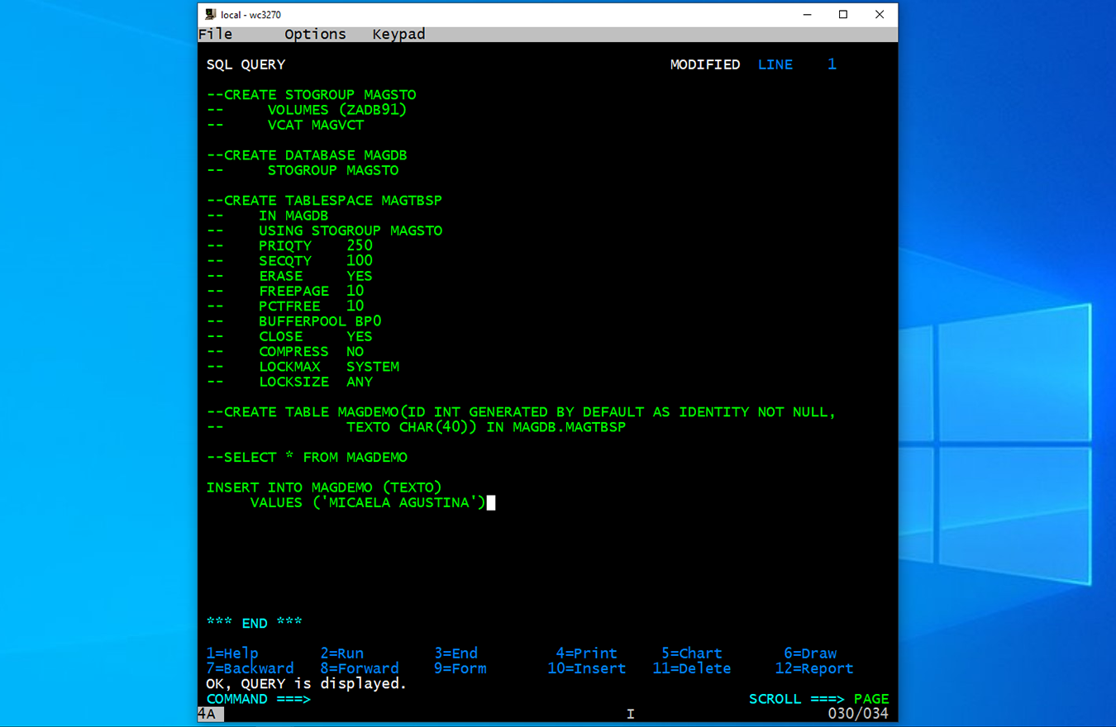Click the COMMAND ===> input field
1116x727 pixels.
[x=413, y=699]
